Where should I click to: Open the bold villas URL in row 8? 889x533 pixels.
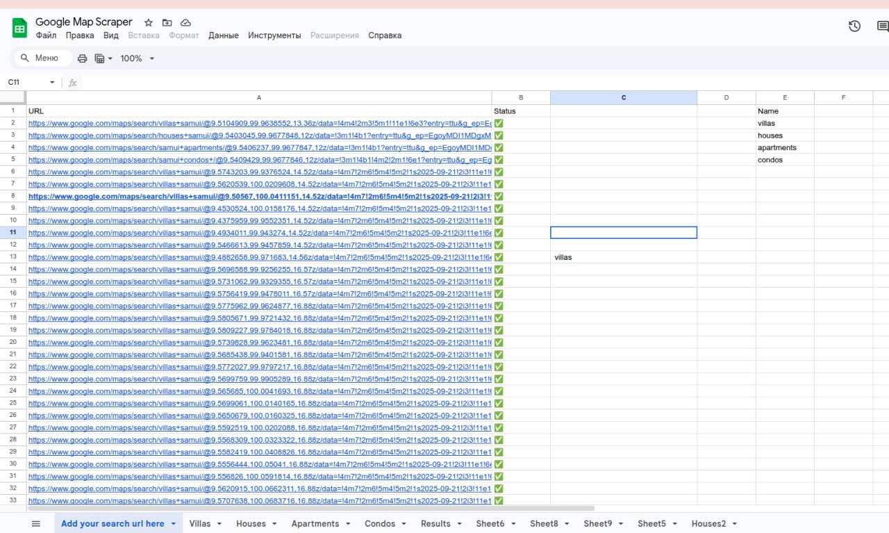pyautogui.click(x=260, y=197)
